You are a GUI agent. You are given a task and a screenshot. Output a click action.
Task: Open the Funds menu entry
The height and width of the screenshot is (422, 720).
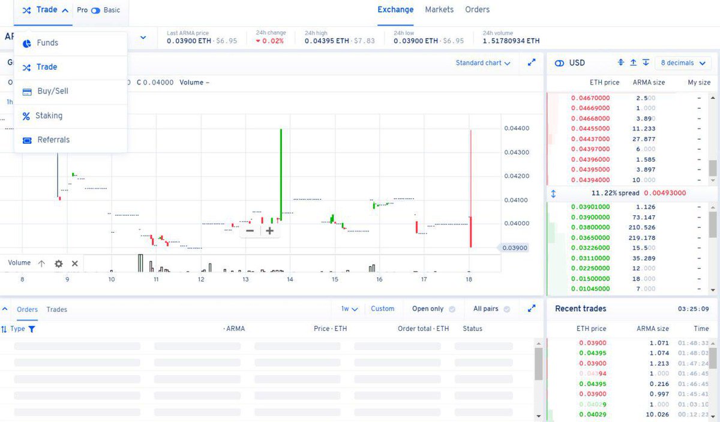coord(70,43)
